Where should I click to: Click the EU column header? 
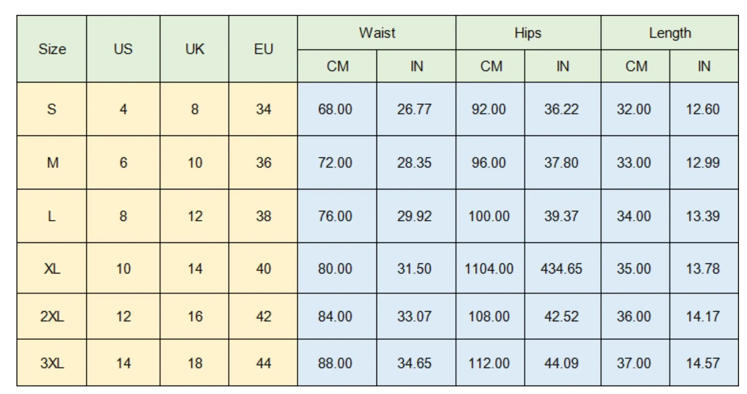[x=263, y=49]
